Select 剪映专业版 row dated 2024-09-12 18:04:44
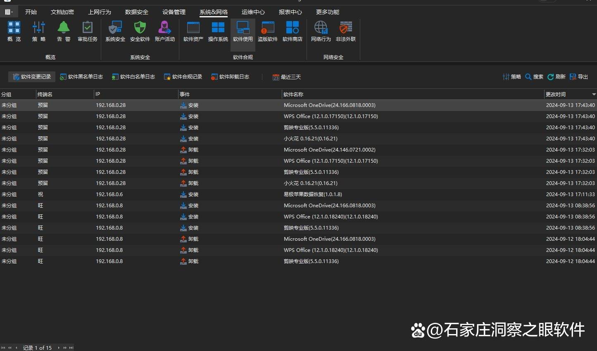Viewport: 597px width, 351px height. 298,261
